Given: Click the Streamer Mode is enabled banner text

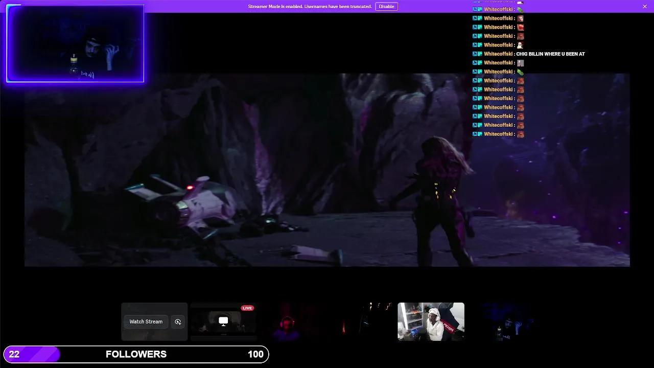Looking at the screenshot, I should (x=310, y=7).
